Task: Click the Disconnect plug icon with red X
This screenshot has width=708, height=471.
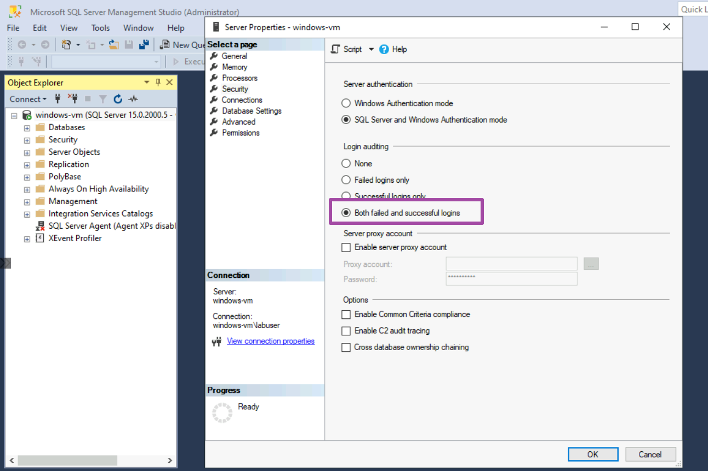Action: 73,99
